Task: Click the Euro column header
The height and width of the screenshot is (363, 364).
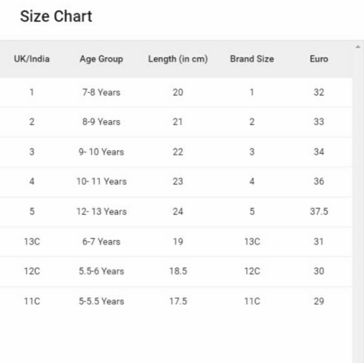Action: (319, 59)
